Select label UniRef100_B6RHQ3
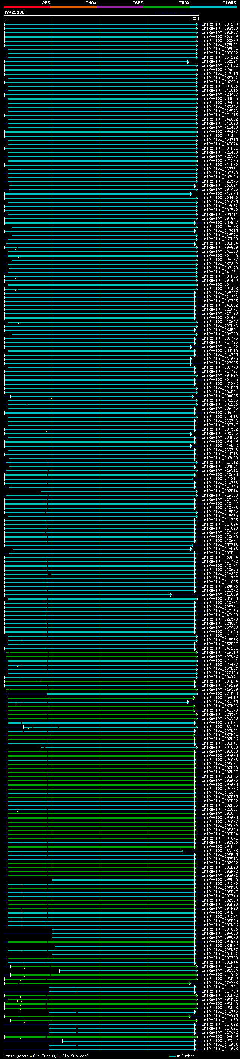 219,706
